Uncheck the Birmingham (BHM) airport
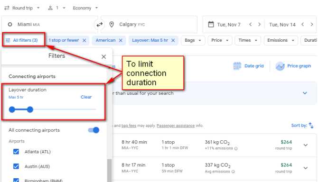Screen dimensions: 318x182 (x=16, y=180)
